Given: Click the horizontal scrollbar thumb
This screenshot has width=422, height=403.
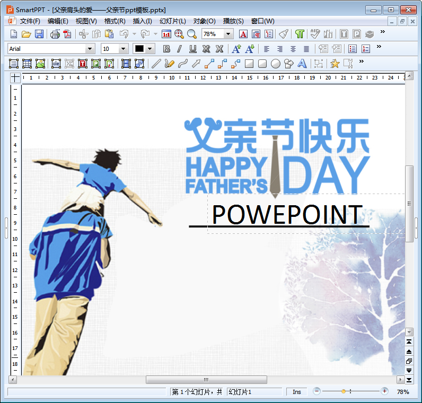Looking at the screenshot, I should coord(206,380).
